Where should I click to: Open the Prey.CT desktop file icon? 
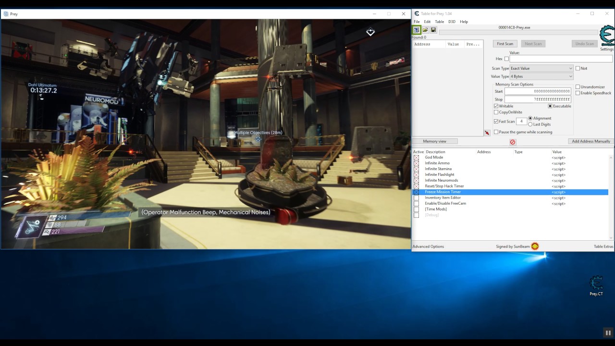pos(596,286)
